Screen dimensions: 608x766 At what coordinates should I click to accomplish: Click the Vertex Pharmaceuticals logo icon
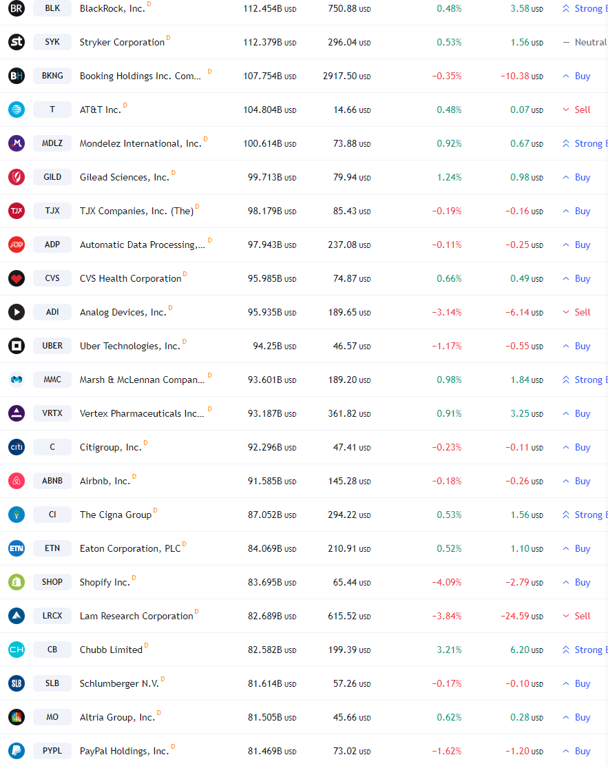[x=17, y=413]
